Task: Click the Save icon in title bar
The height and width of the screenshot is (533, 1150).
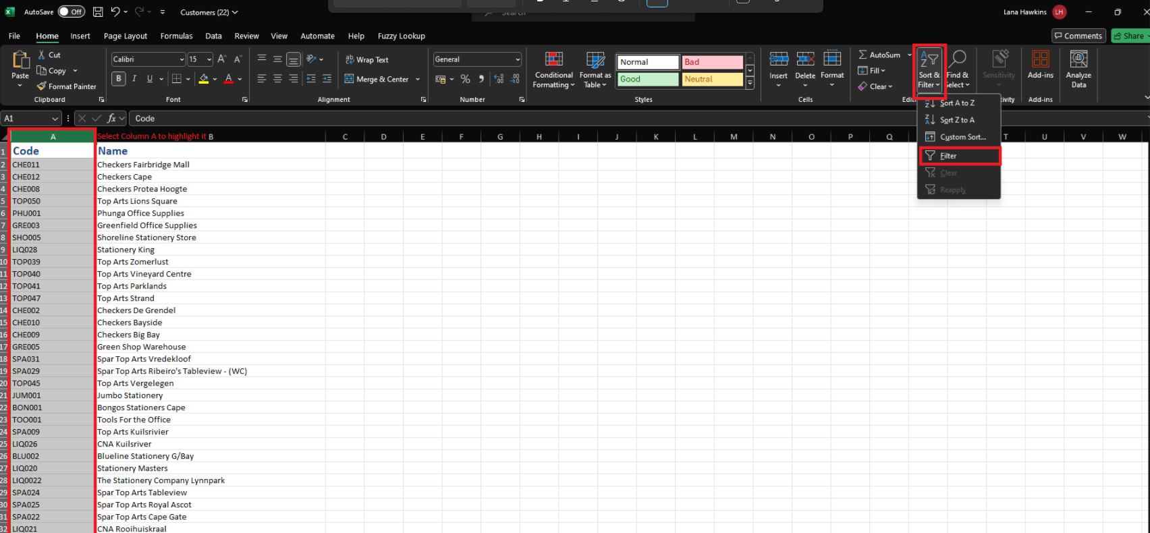Action: point(98,12)
